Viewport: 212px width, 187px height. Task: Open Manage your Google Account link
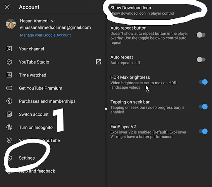click(x=45, y=35)
